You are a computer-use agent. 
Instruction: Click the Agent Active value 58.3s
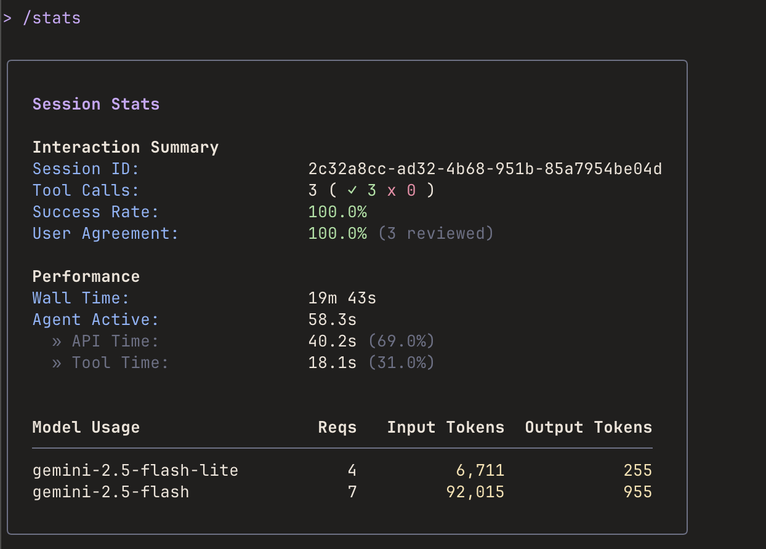(332, 320)
